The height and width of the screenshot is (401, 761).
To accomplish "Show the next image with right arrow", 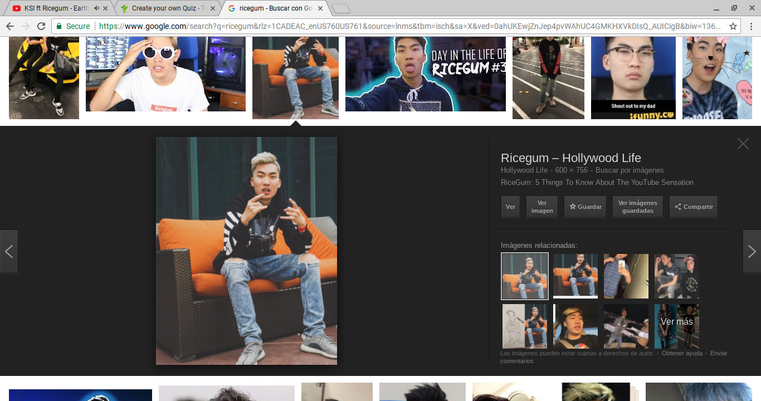I will tap(752, 251).
